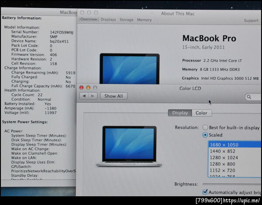The image size is (262, 205).
Task: Click the MacBook image in About This Mac
Action: point(130,69)
